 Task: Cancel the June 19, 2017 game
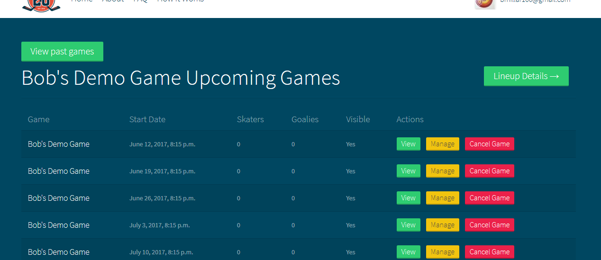[x=489, y=171]
